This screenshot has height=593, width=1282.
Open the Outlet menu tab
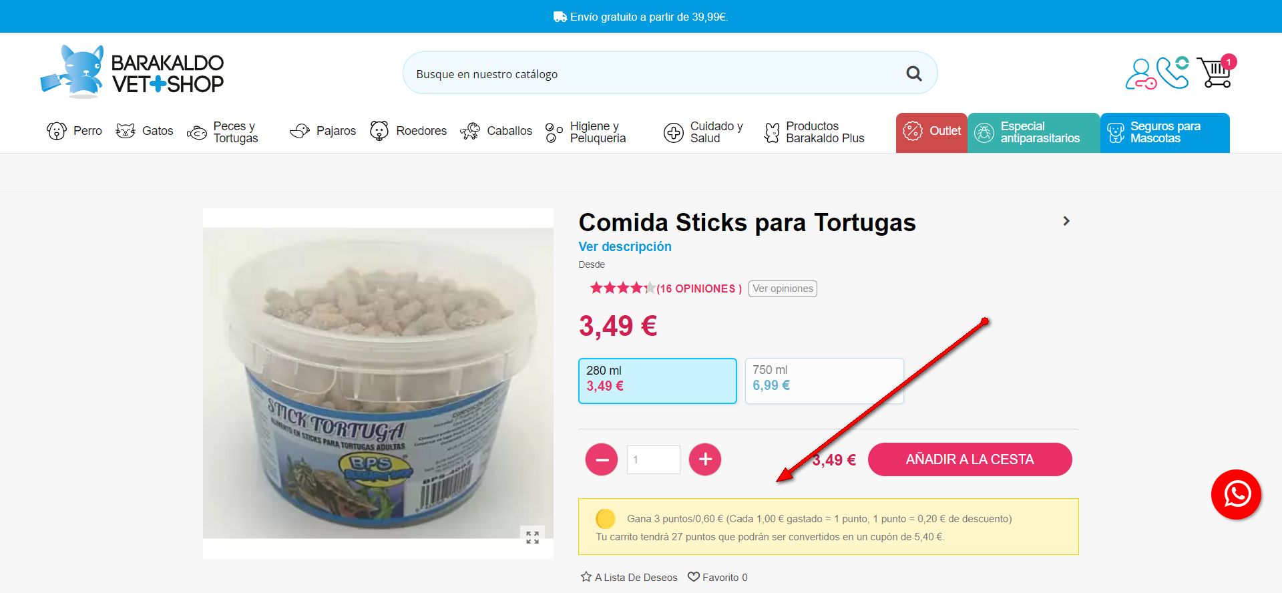coord(931,132)
